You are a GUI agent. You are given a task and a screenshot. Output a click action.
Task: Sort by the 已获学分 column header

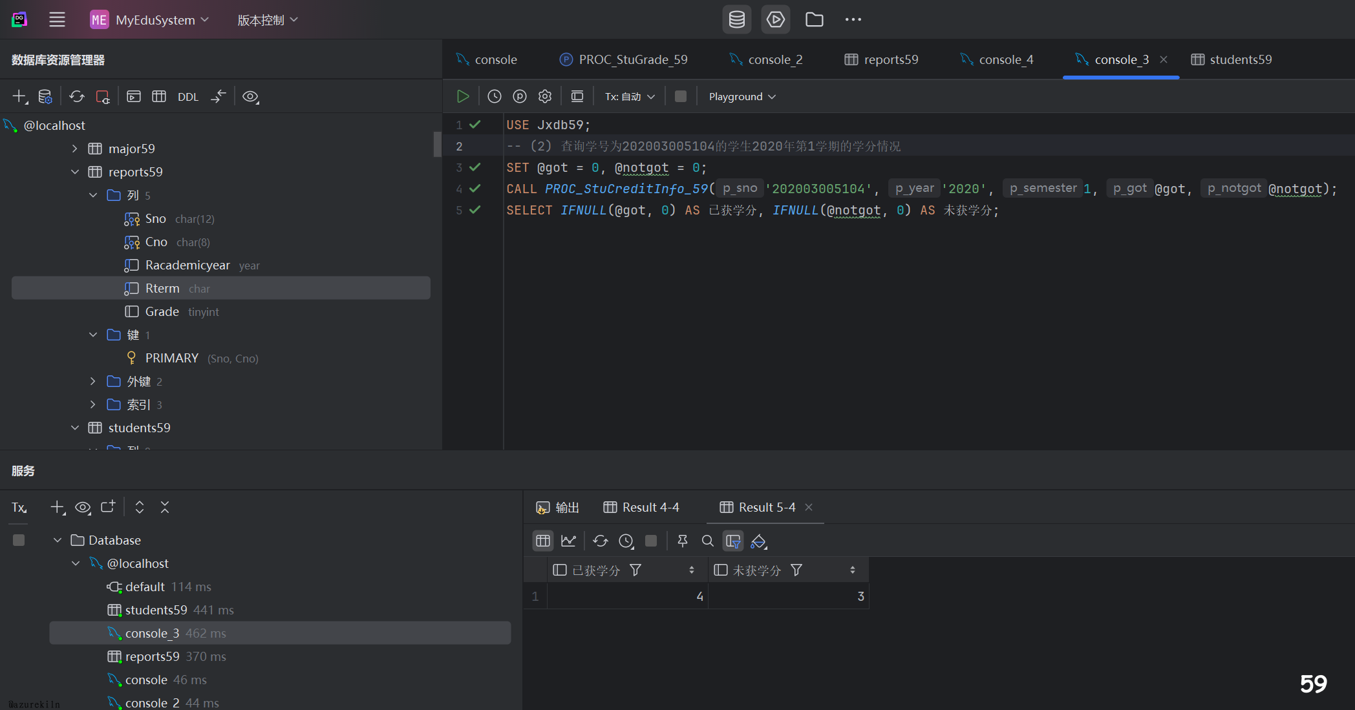[x=595, y=570]
